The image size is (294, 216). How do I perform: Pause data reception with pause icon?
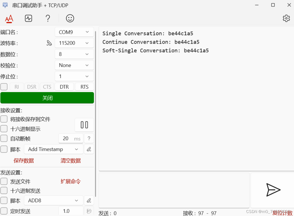84,125
